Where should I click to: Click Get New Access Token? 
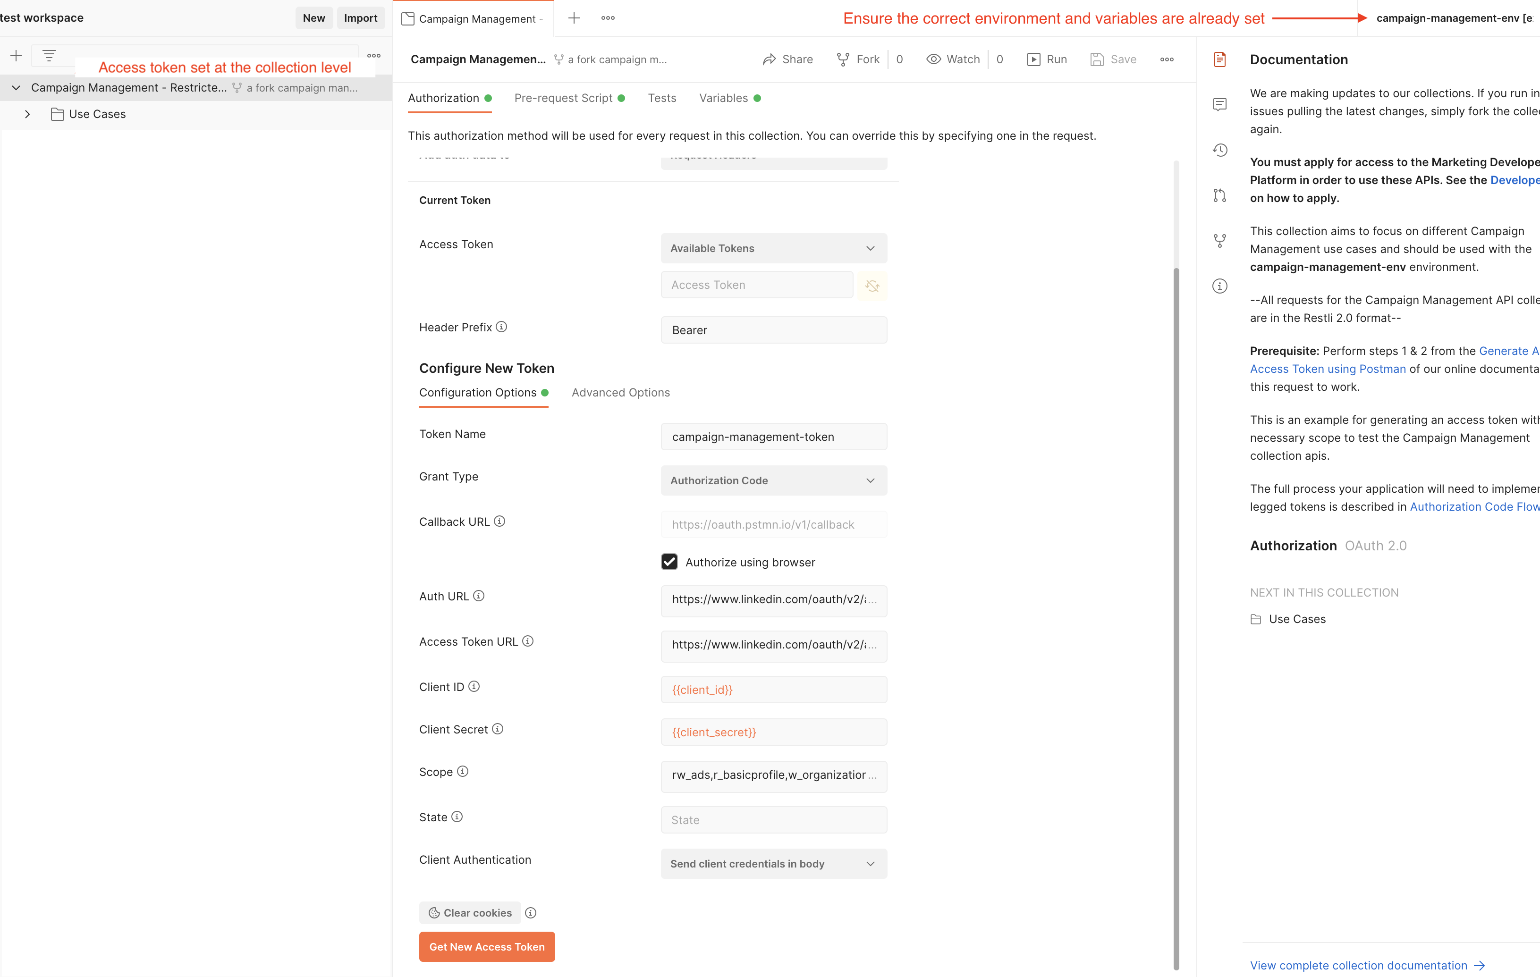[486, 946]
